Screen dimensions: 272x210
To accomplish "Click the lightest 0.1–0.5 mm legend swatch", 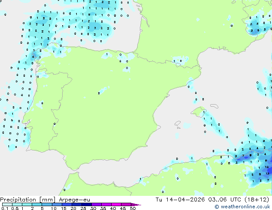I will [x=7, y=204].
